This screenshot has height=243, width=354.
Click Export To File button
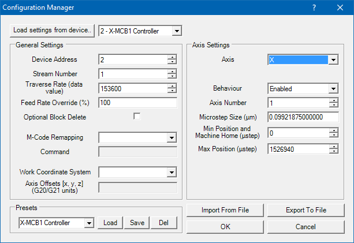(306, 210)
